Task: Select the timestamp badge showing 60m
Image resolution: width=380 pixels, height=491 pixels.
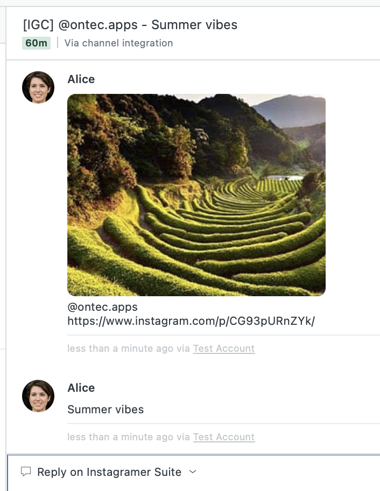Action: click(x=36, y=43)
